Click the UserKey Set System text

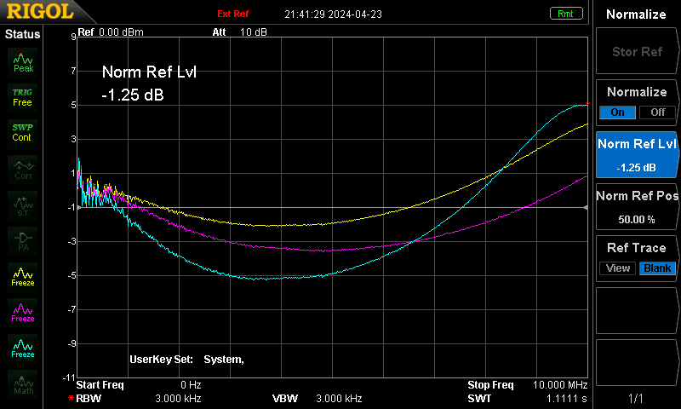186,360
